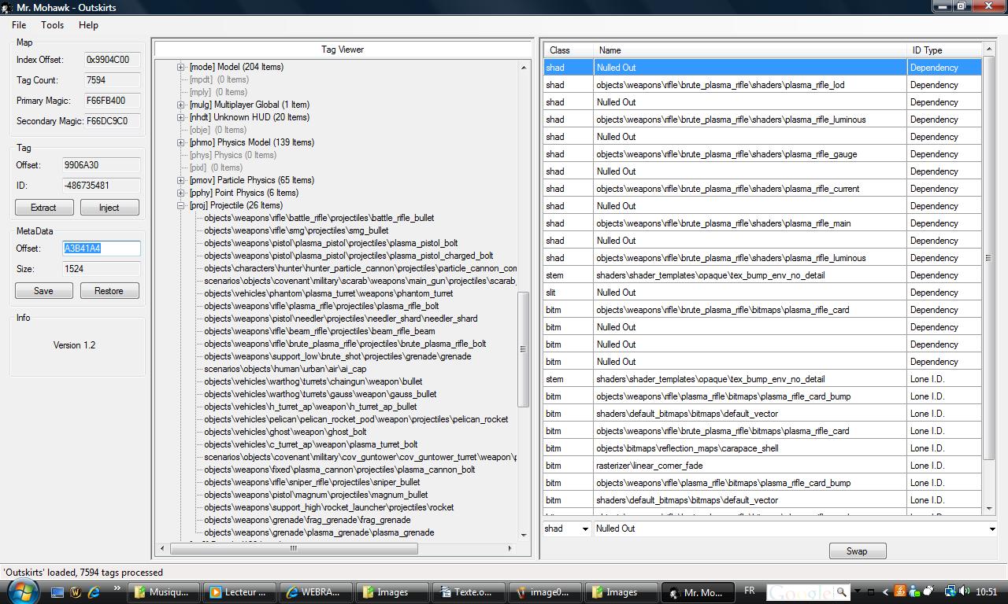Click the Extract button
The height and width of the screenshot is (604, 1008).
point(44,208)
